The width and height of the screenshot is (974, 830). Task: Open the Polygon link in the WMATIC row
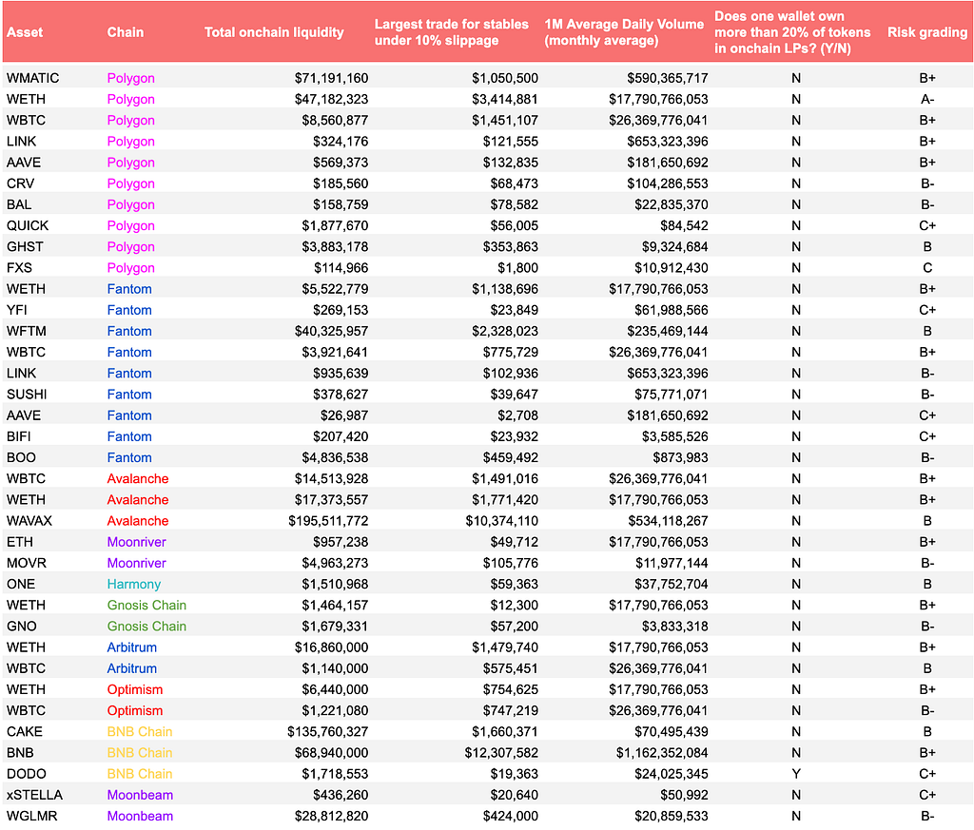[130, 78]
